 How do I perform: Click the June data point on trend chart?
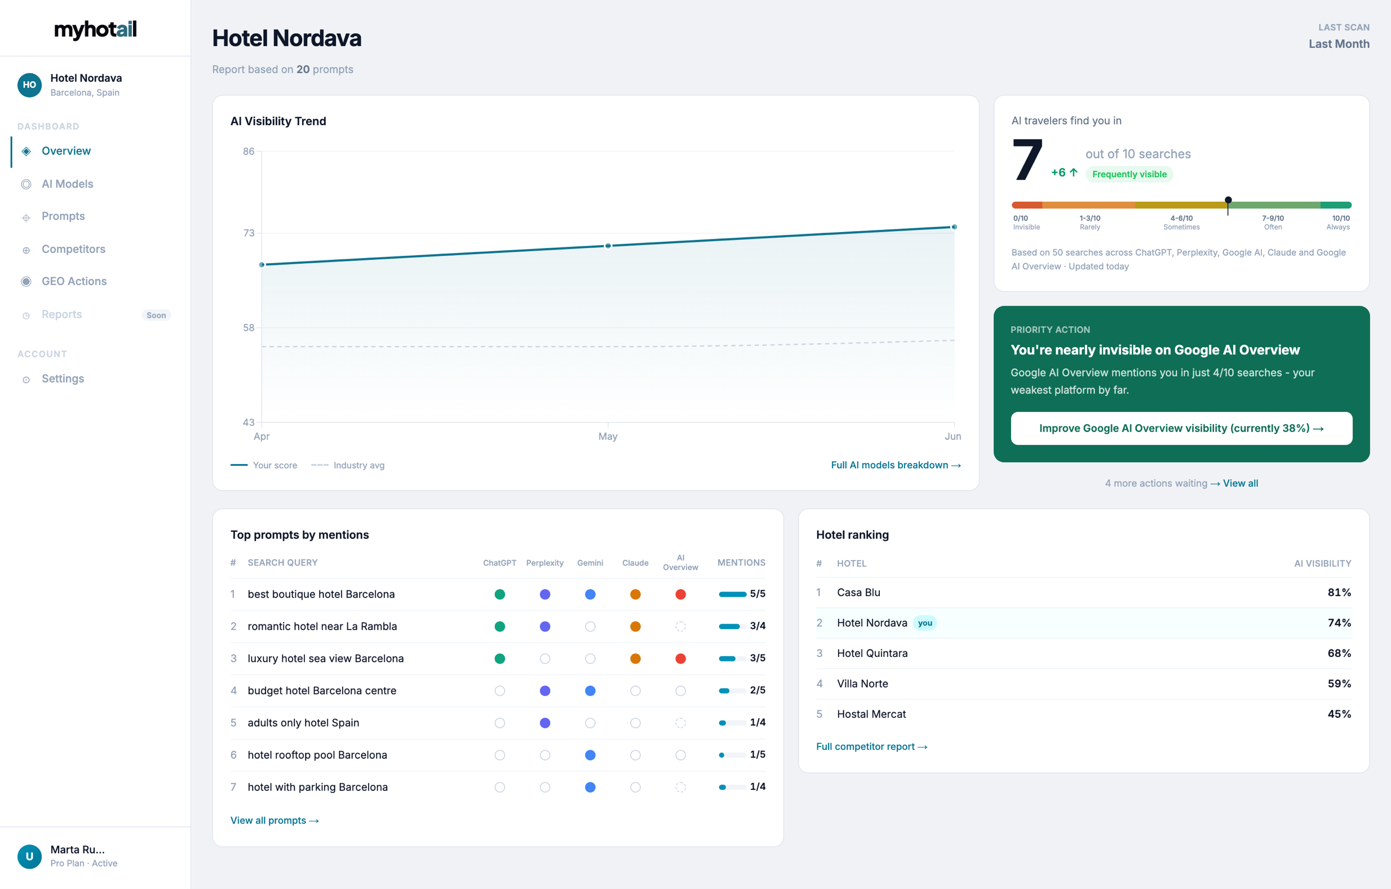(954, 227)
